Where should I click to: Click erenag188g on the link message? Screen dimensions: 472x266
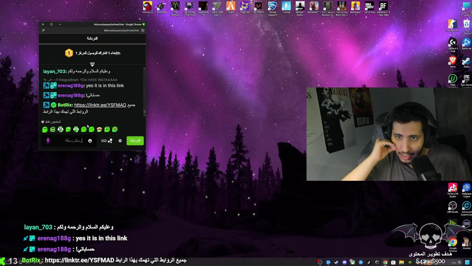click(70, 86)
